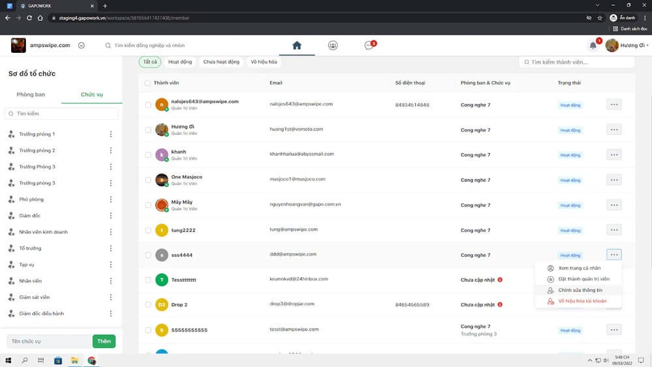
Task: Expand the ampswipe.com workspace dropdown
Action: pos(81,46)
